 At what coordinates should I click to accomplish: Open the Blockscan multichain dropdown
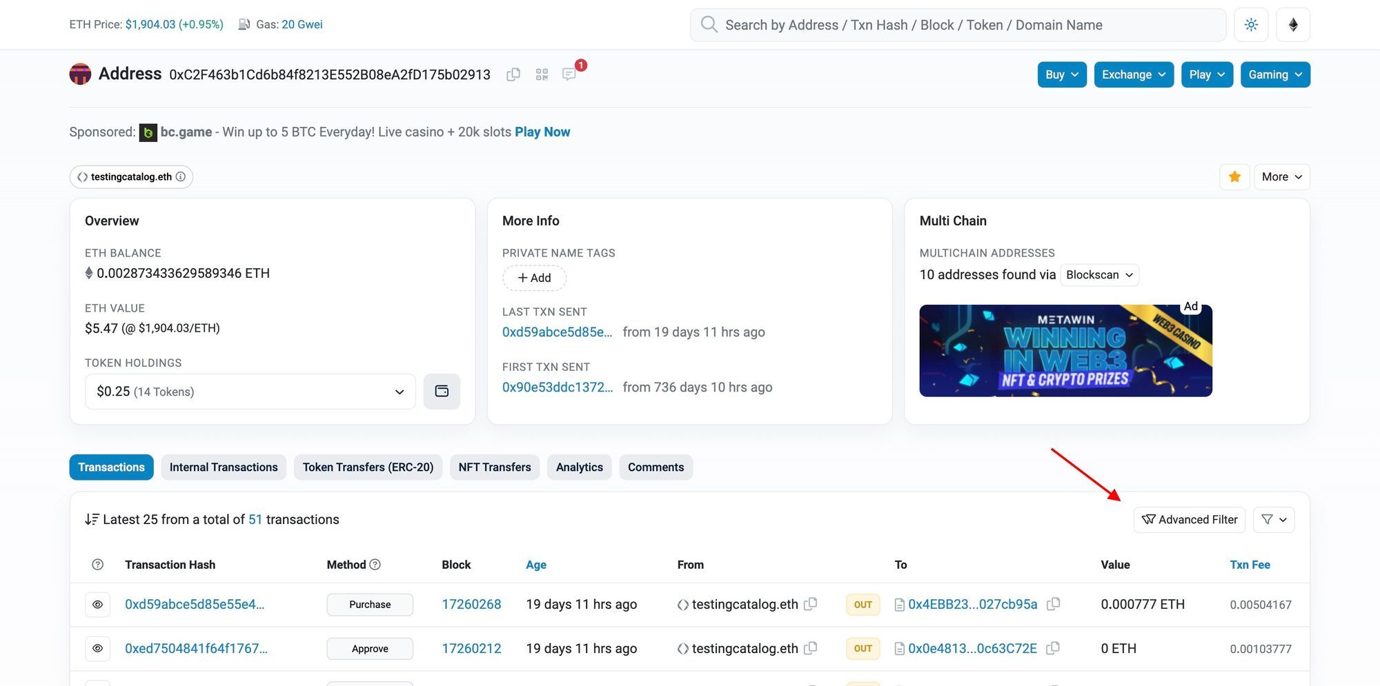[x=1098, y=274]
